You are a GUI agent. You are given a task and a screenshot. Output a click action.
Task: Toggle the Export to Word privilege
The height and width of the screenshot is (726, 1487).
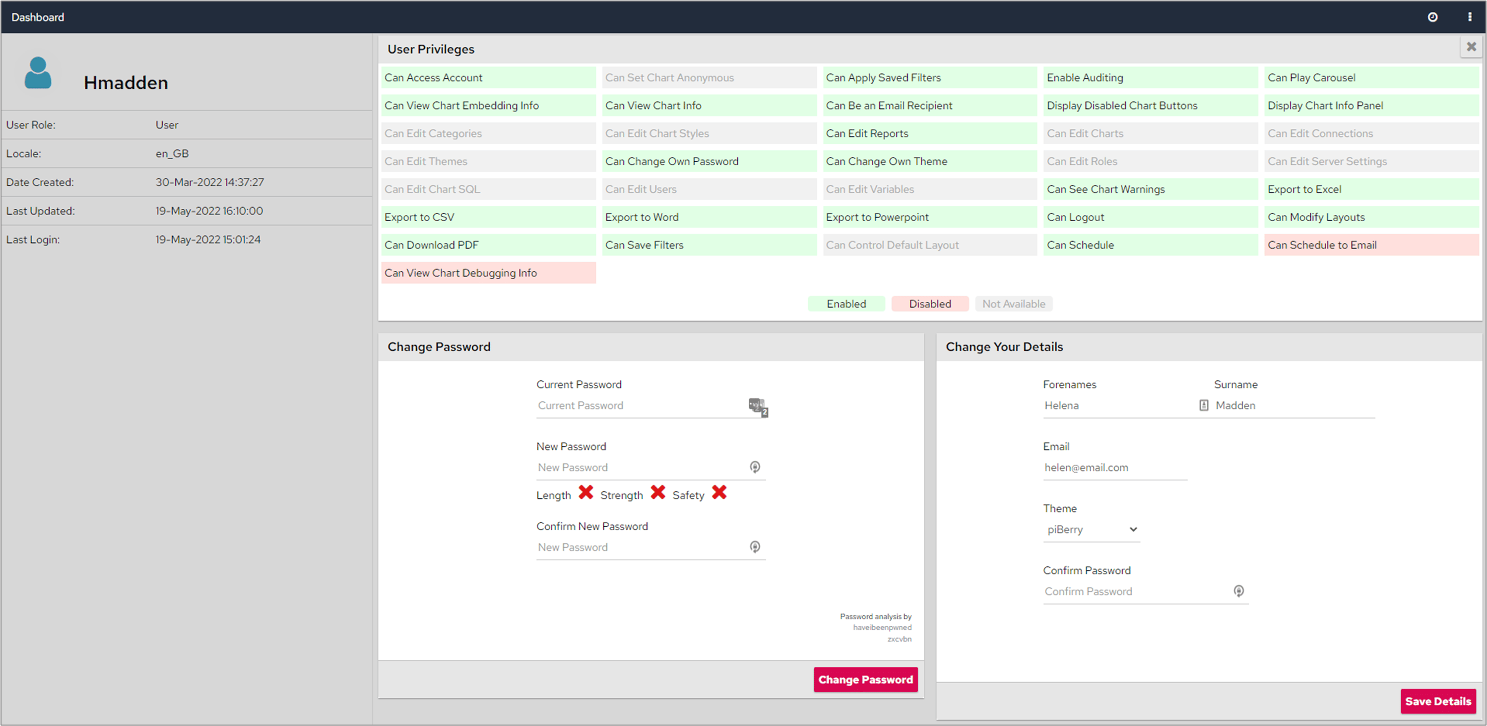pos(709,217)
